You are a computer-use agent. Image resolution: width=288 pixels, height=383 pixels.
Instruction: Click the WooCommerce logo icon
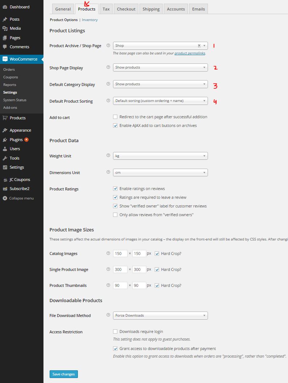[5, 59]
